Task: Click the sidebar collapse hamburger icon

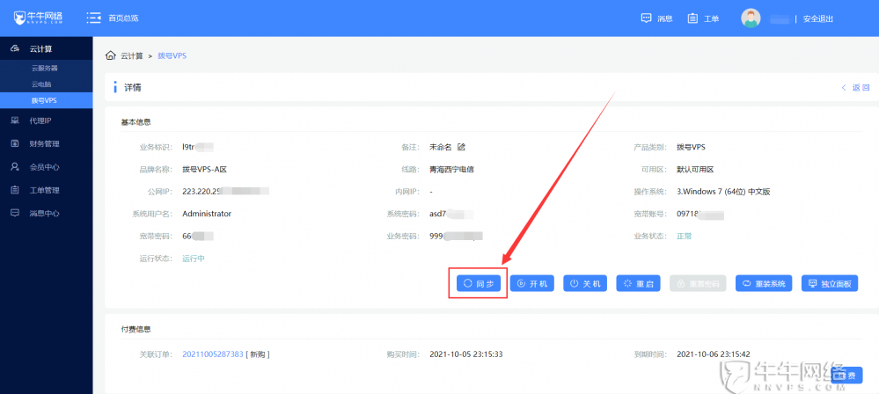Action: 93,18
